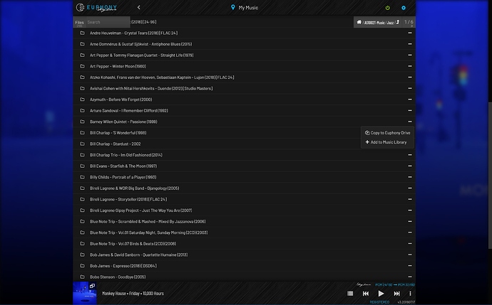
Task: Open Bob James - Espresso folder
Action: (x=123, y=266)
